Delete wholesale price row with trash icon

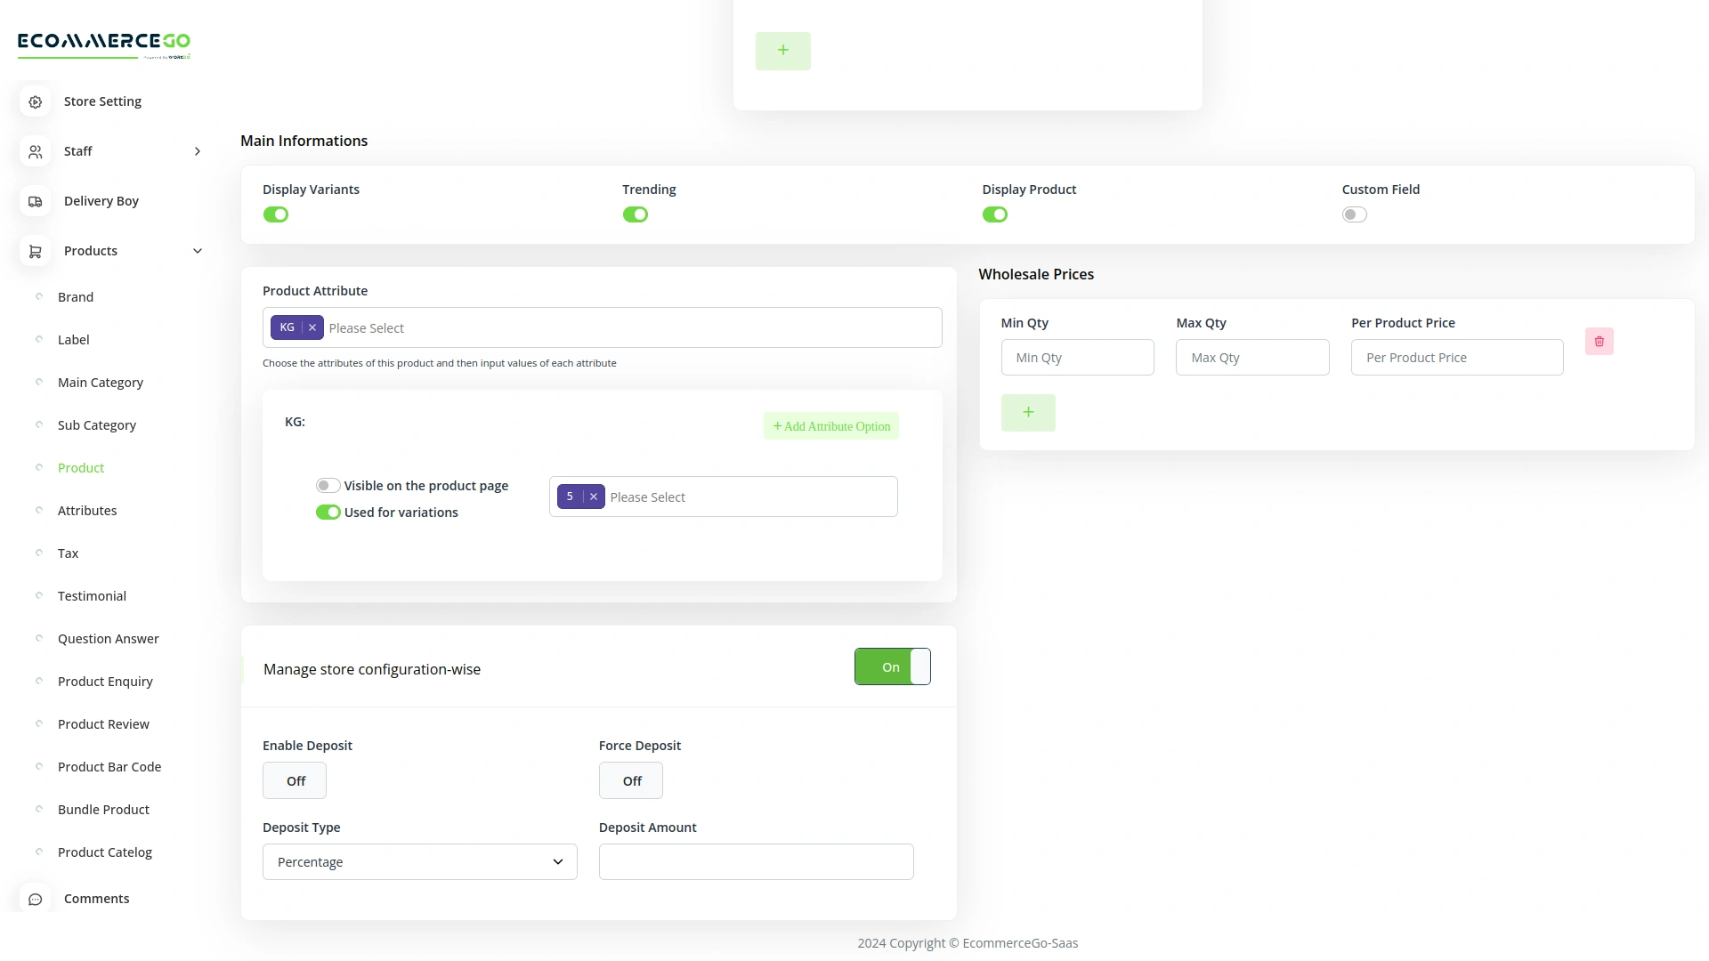[1599, 342]
